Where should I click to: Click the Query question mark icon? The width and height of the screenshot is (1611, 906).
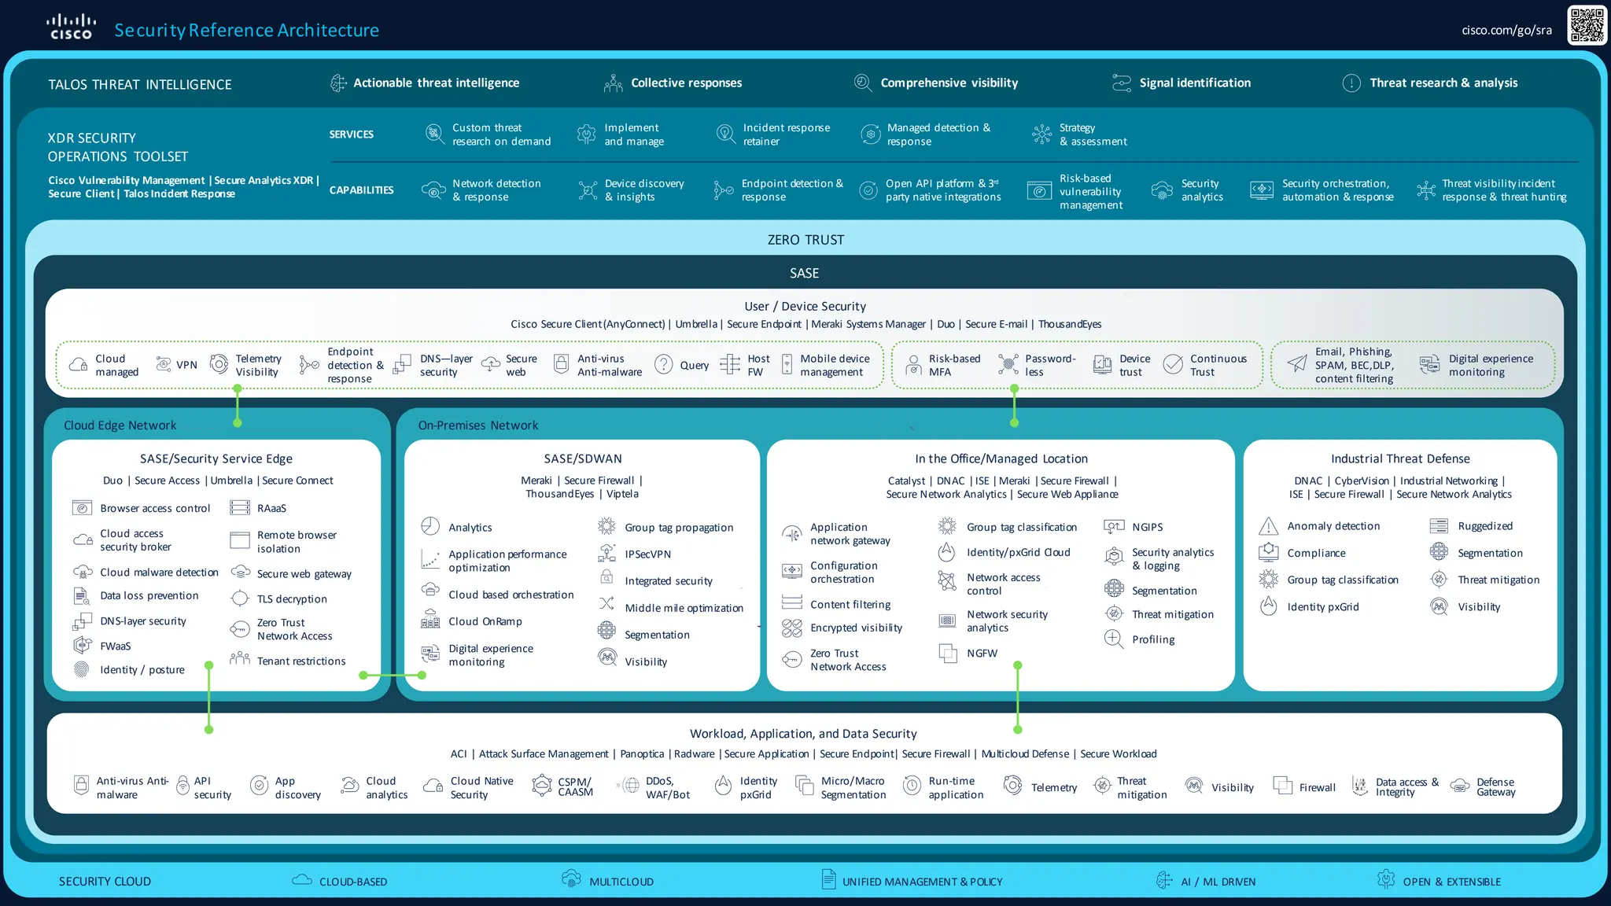pyautogui.click(x=664, y=364)
